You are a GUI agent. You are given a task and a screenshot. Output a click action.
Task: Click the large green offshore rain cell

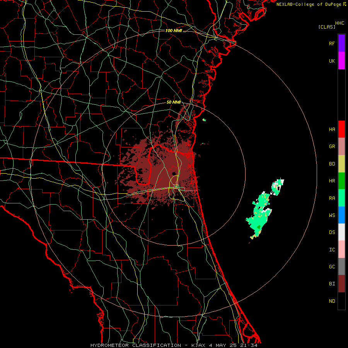tap(259, 215)
